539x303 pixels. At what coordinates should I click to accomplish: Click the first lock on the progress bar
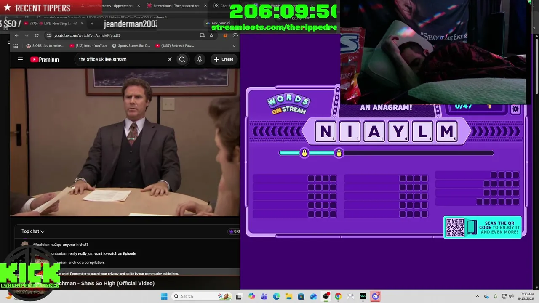tap(304, 153)
